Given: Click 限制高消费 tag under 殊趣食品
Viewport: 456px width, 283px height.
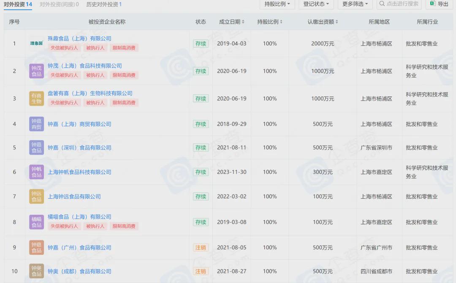Looking at the screenshot, I should click(124, 48).
